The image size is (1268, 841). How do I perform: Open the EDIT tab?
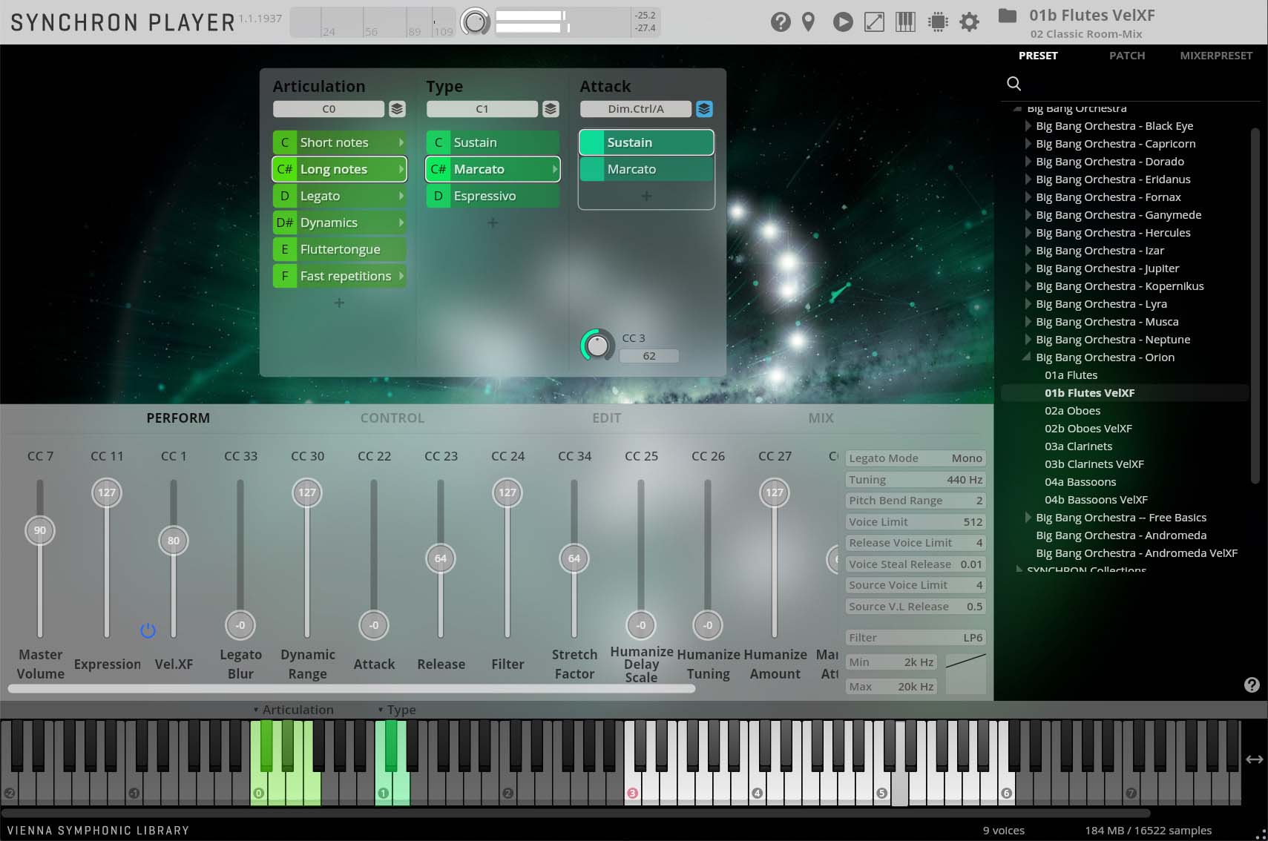pyautogui.click(x=606, y=418)
